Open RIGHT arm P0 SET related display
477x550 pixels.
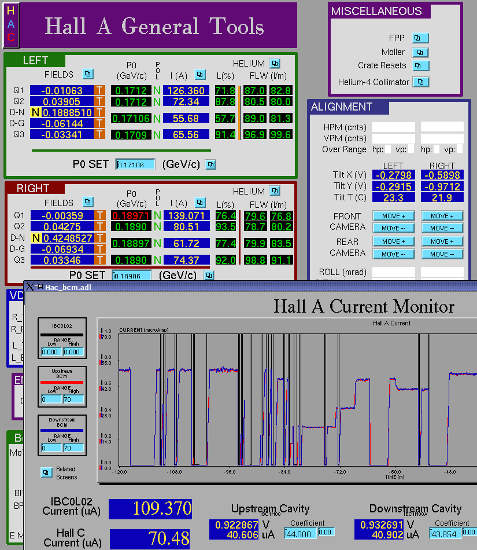point(209,276)
